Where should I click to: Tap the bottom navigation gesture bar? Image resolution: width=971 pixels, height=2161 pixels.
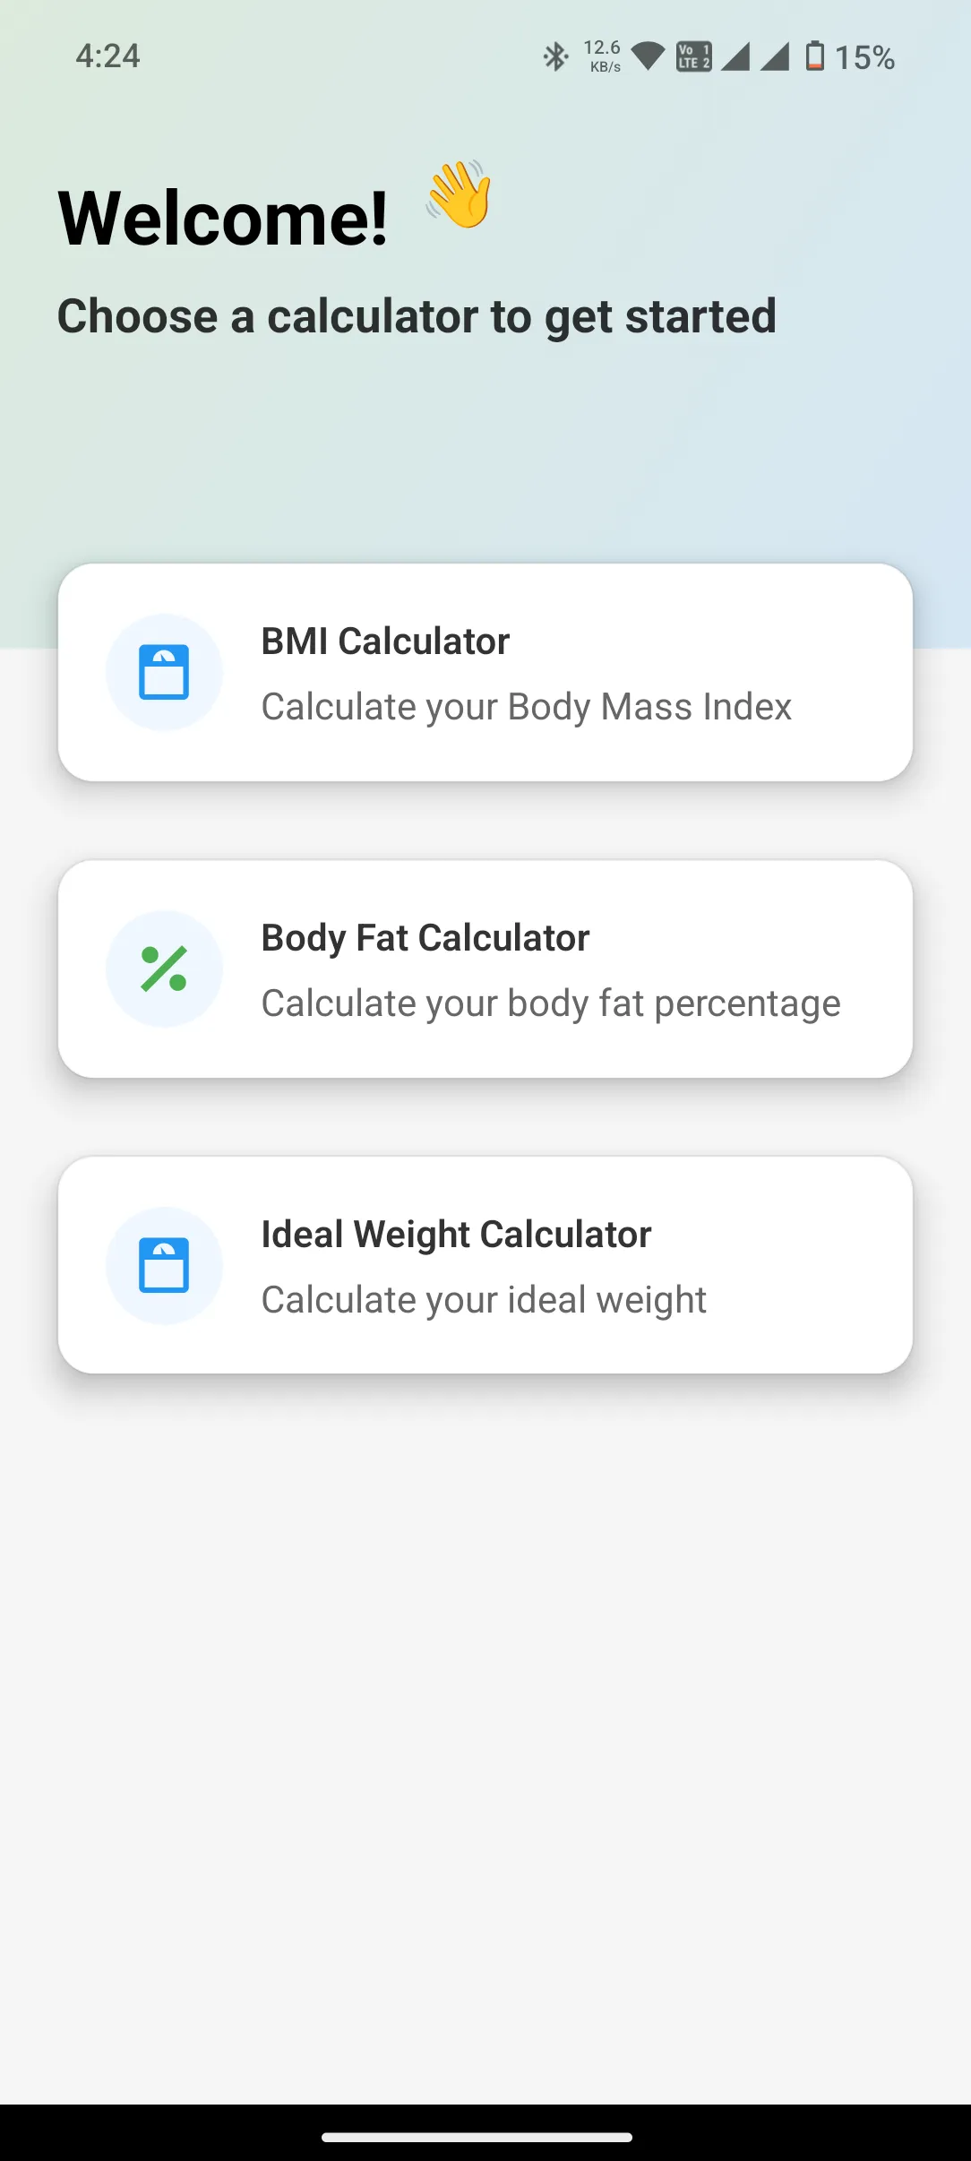(477, 2137)
